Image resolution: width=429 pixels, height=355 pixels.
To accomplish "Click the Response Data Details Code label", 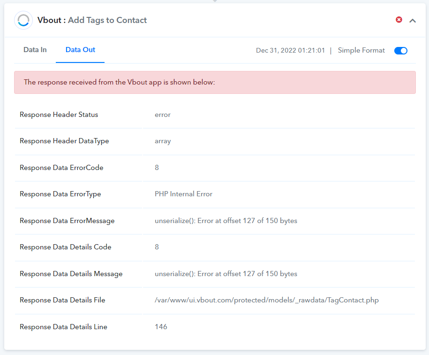I will pos(65,247).
